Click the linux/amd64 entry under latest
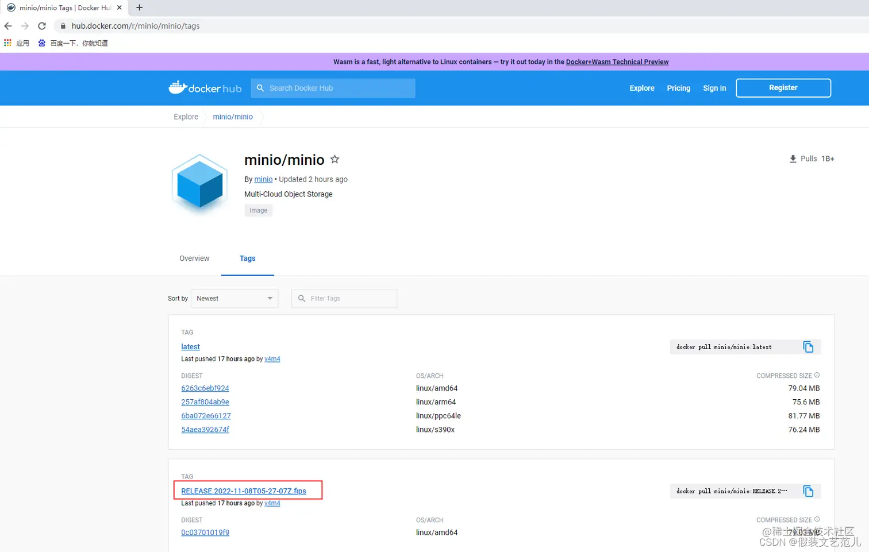 pos(437,388)
